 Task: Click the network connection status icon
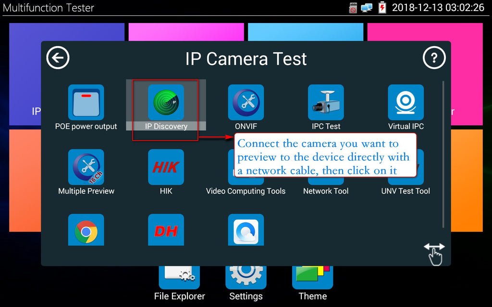pos(367,8)
